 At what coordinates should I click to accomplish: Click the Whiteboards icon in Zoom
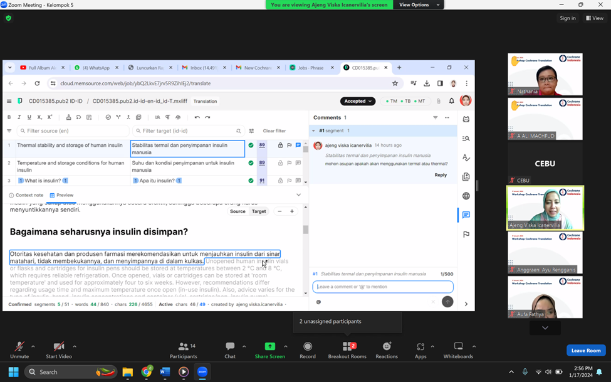[458, 347]
